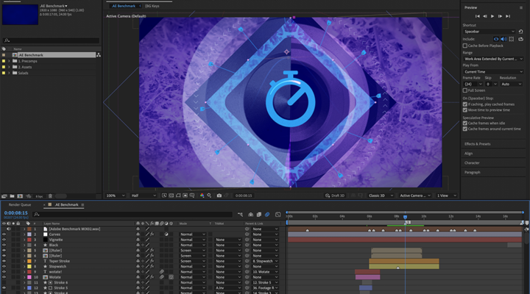
Task: Click the 8 bpc color depth button
Action: pyautogui.click(x=39, y=196)
